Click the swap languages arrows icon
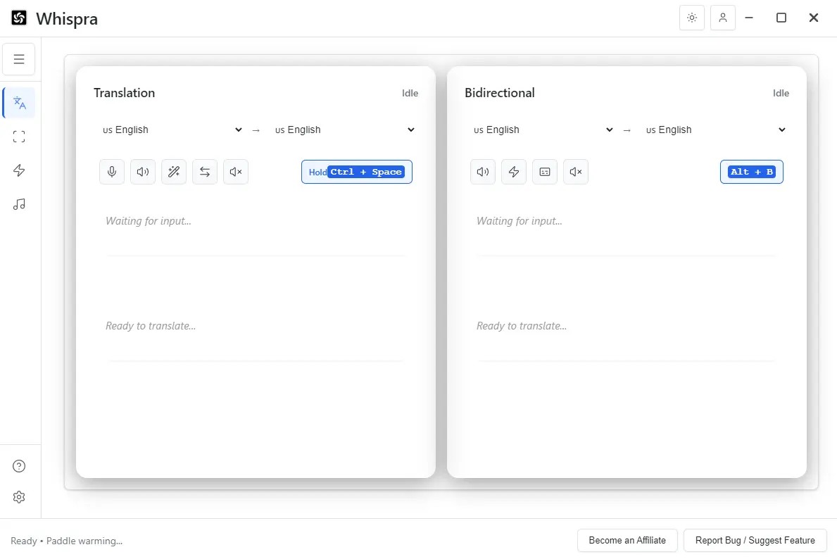Screen dimensions: 837x559 204,171
